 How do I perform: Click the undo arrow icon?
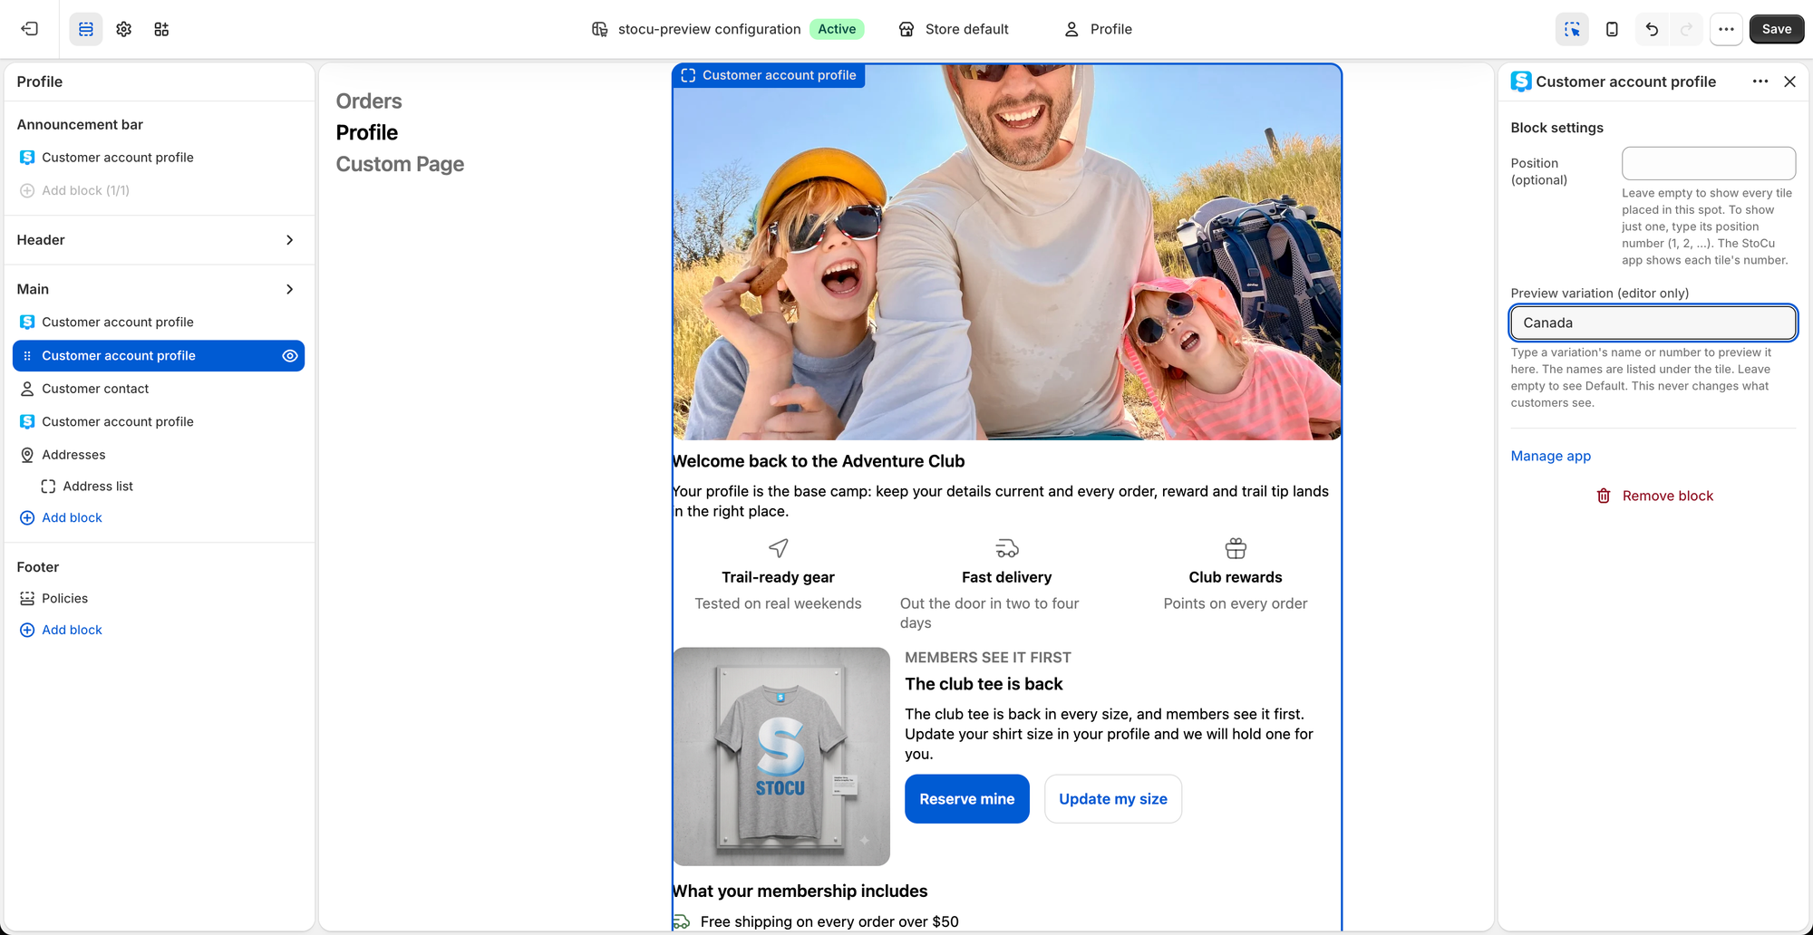coord(1652,29)
